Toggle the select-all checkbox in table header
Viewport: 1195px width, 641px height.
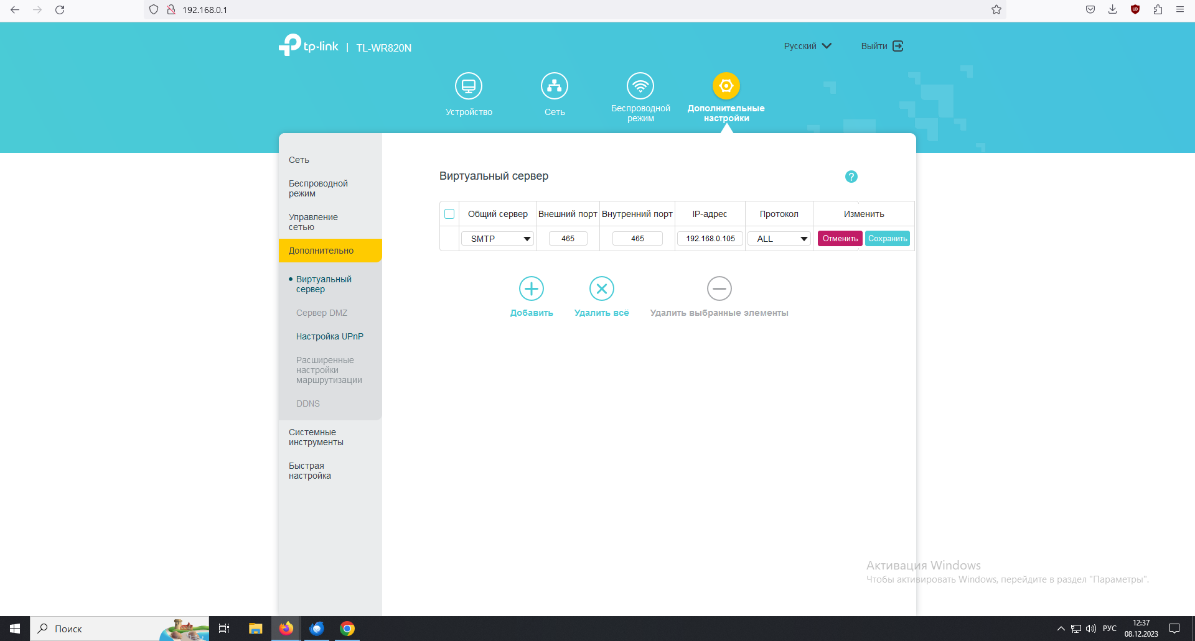(x=449, y=214)
